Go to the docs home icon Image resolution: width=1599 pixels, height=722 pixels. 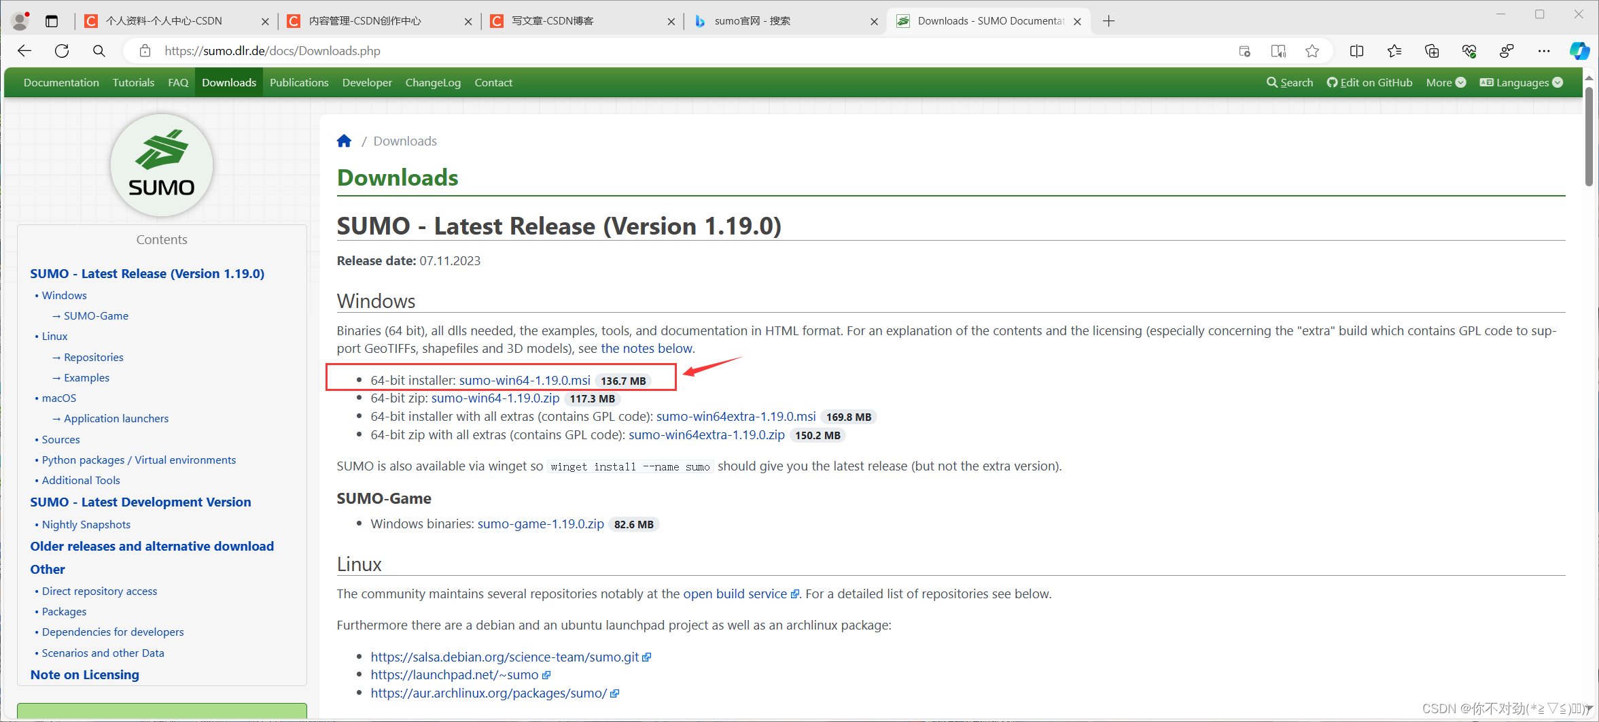pos(345,141)
